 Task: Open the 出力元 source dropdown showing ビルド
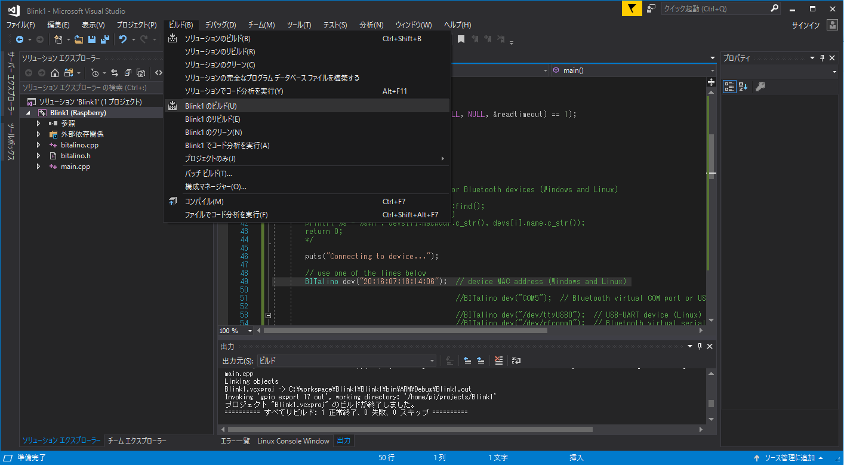point(347,361)
